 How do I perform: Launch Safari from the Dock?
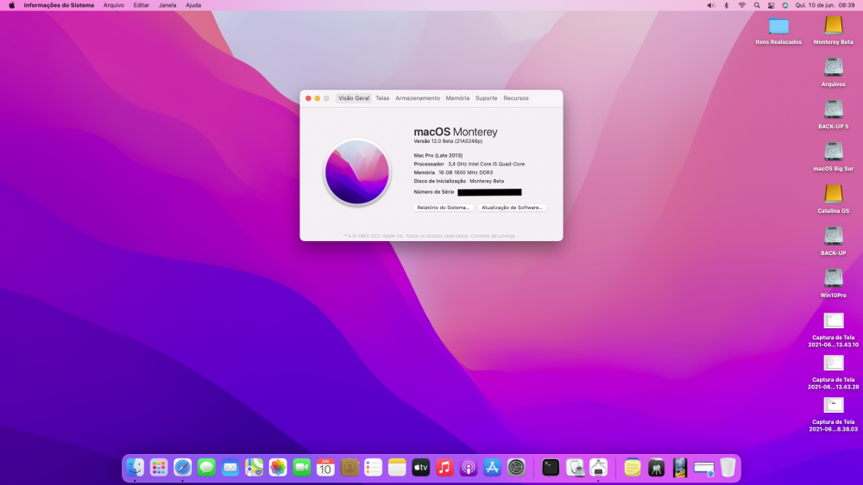coord(182,468)
